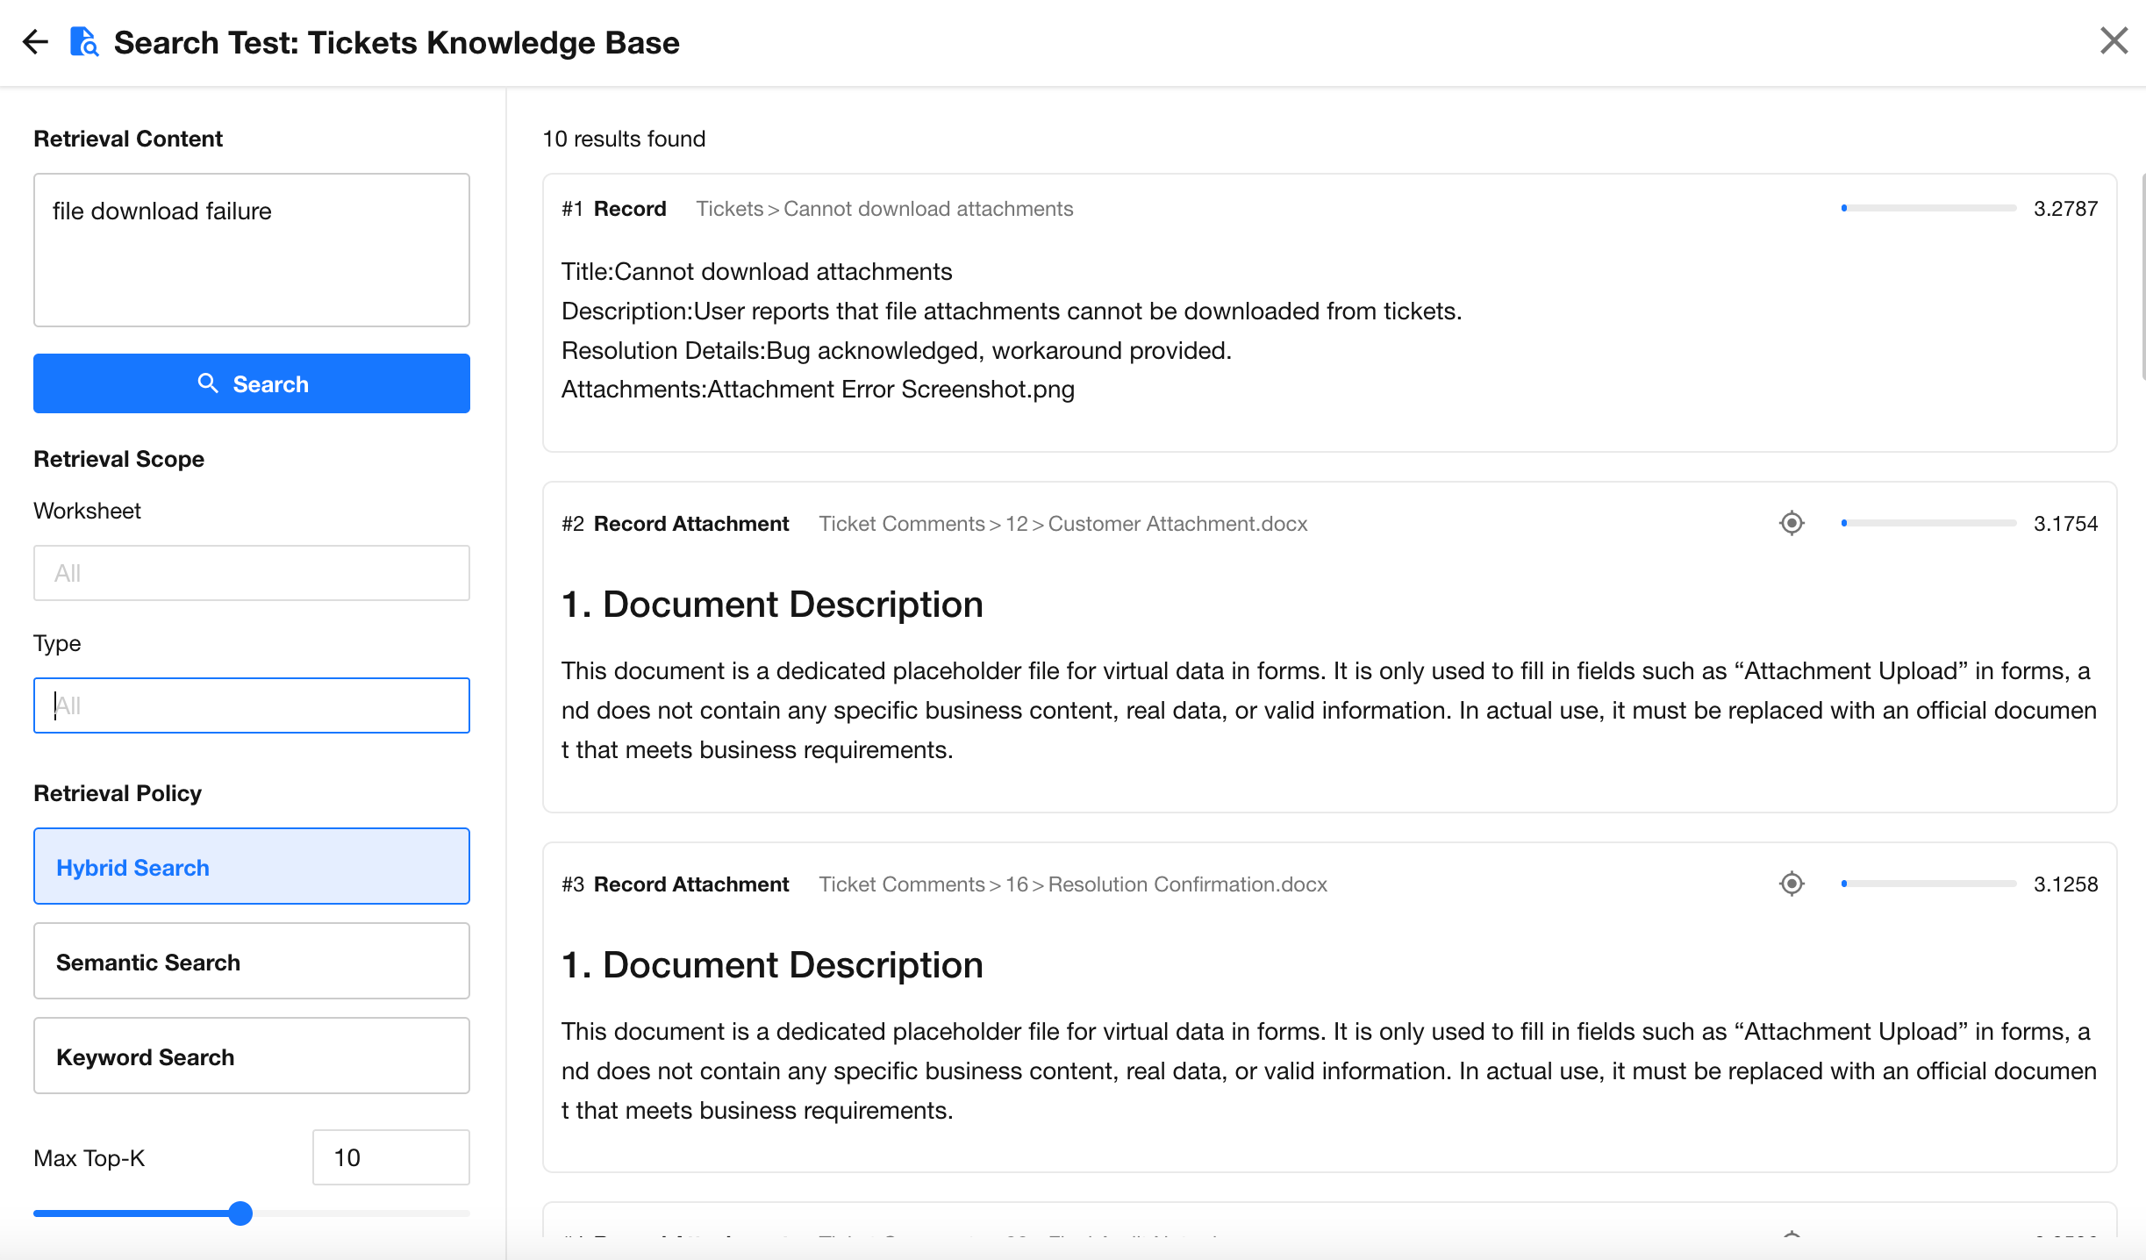Click the 'Search Test: Tickets Knowledge Base' title
The image size is (2146, 1260).
click(x=397, y=42)
